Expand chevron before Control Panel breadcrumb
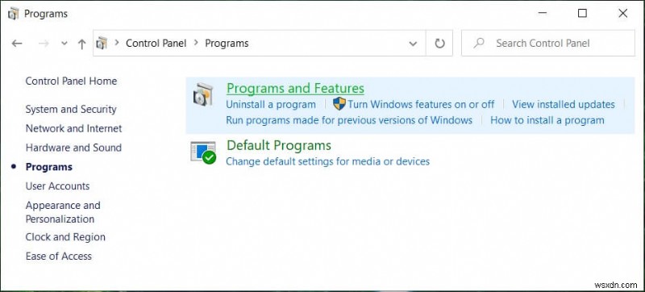The width and height of the screenshot is (645, 292). [x=117, y=43]
